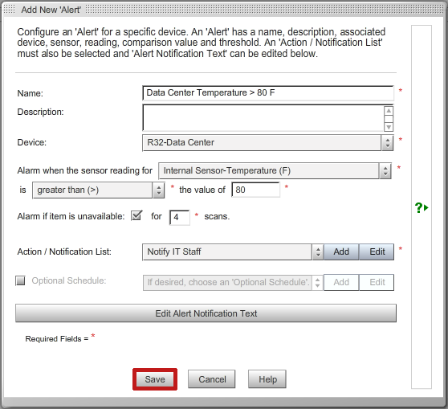Enable the Optional Schedule checkbox
This screenshot has height=409, width=448.
click(20, 280)
